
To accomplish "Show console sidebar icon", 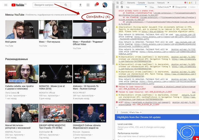I will (117, 7).
